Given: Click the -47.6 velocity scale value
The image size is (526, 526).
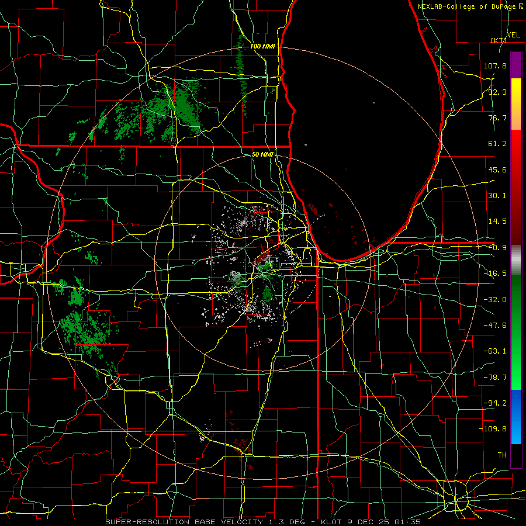Looking at the screenshot, I should tap(495, 326).
